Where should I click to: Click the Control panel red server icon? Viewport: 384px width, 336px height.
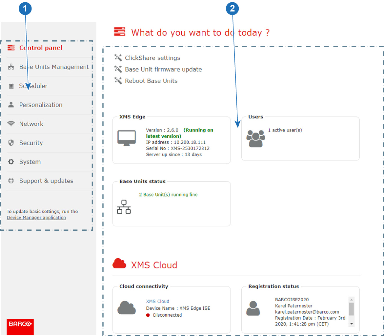[x=11, y=48]
